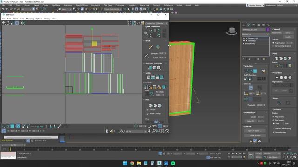Select the Move tool in Edit UVWs toolbar
The height and width of the screenshot is (167, 298).
(x=4, y=23)
